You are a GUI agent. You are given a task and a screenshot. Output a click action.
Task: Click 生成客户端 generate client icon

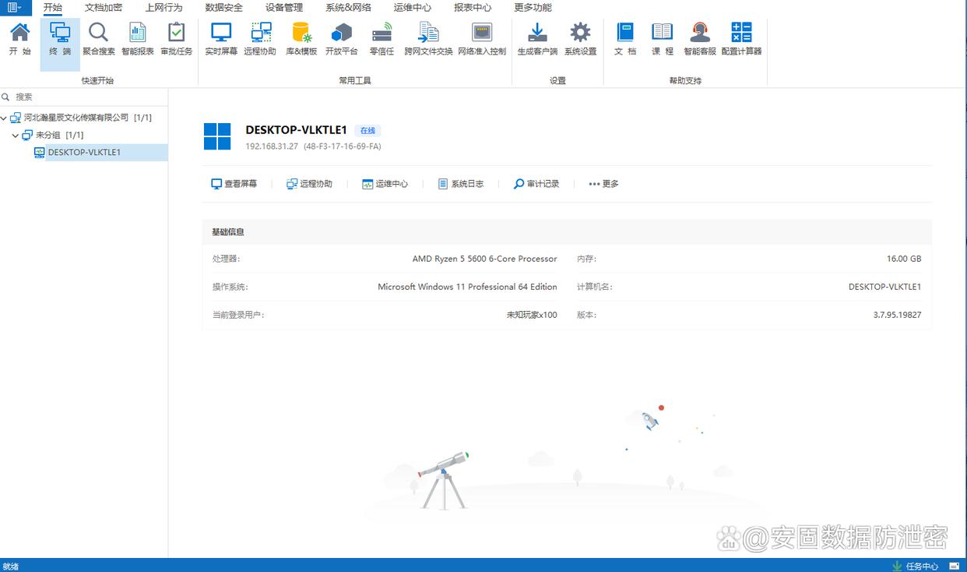tap(537, 39)
